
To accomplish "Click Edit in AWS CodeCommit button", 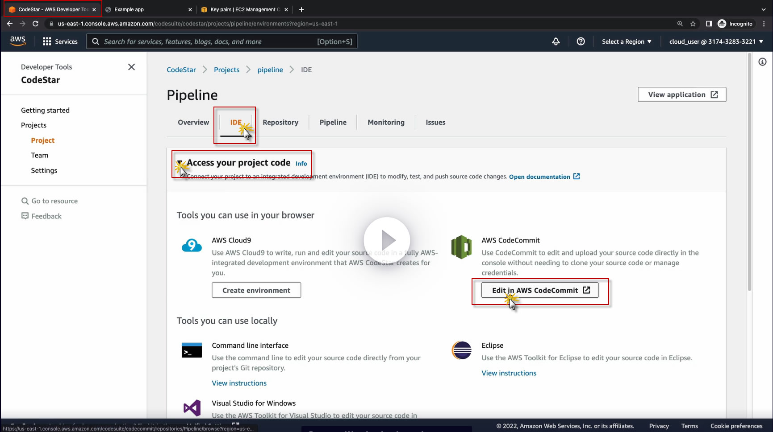I will [x=539, y=290].
